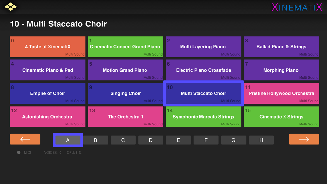Load Pristine Hollywood Orchestra preset
327x184 pixels.
[281, 93]
